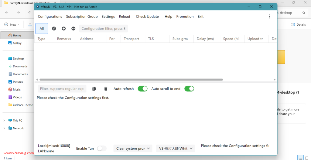
Task: Click the copy log icon
Action: point(94,89)
